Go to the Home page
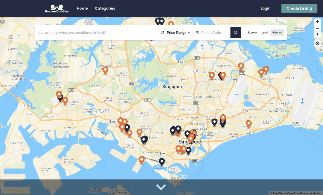323x195 pixels. pyautogui.click(x=82, y=8)
